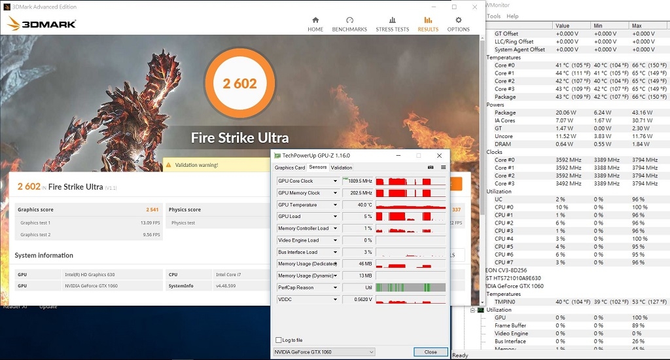Open the RESULTS bar chart icon
The height and width of the screenshot is (360, 670).
pyautogui.click(x=428, y=20)
